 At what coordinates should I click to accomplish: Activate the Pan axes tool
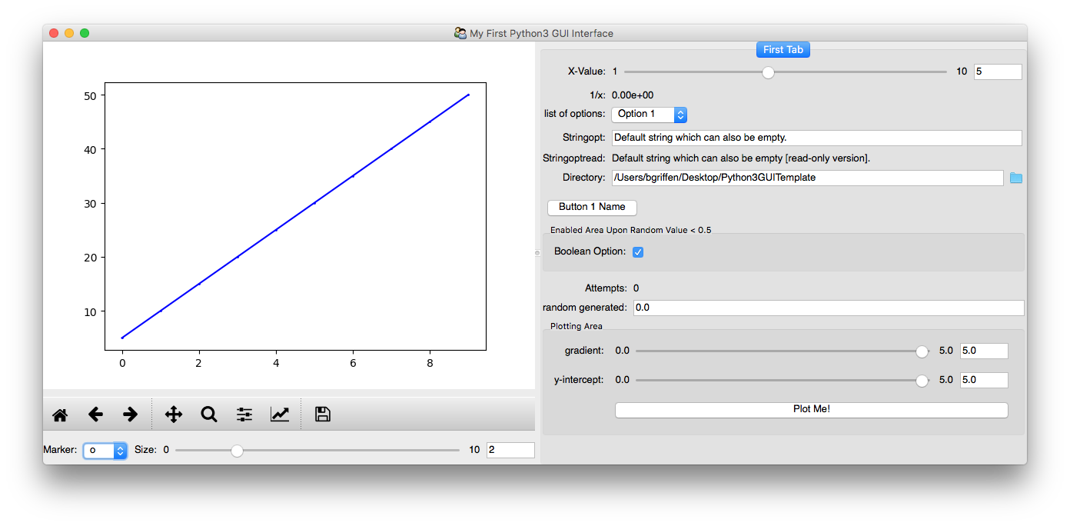pos(174,414)
